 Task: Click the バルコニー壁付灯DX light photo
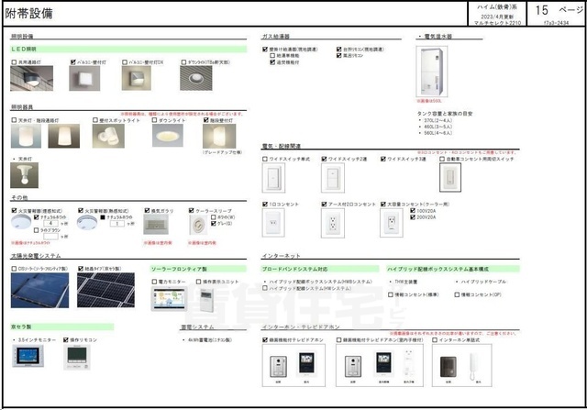137,78
